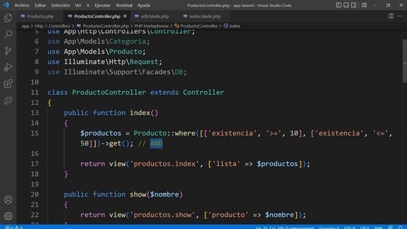Click the ProductoController.php breadcrumb item
The image size is (407, 229).
[103, 26]
